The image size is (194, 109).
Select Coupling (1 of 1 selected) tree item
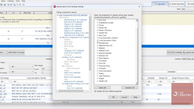[x=74, y=51]
